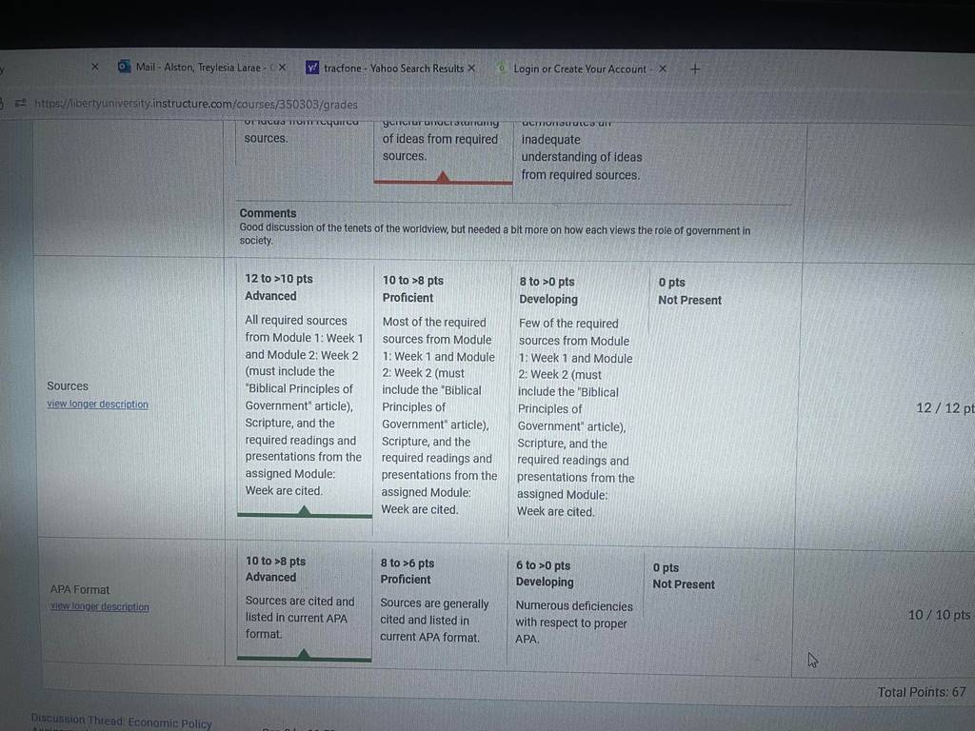Click 'Sources are cited and listed' description
This screenshot has width=975, height=731.
(300, 617)
